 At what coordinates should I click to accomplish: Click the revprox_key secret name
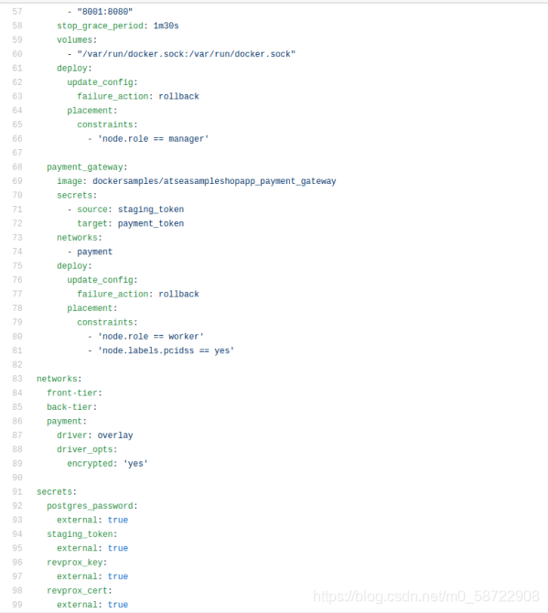[75, 563]
